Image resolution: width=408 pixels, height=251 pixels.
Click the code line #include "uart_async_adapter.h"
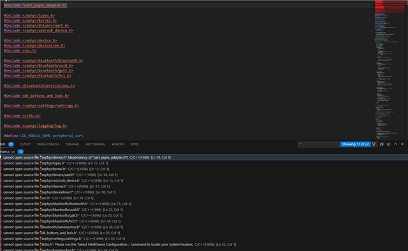click(x=36, y=5)
